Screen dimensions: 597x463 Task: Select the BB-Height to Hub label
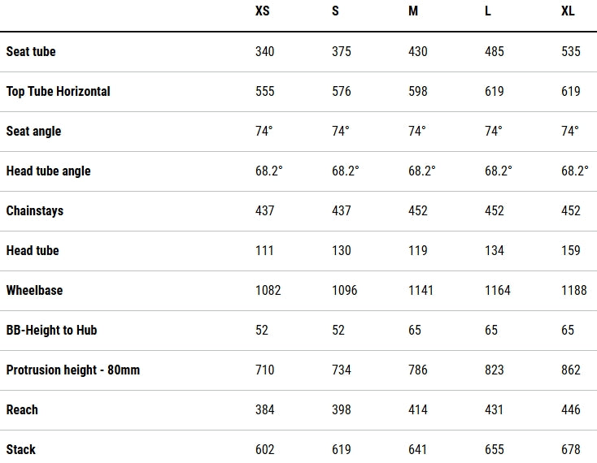pyautogui.click(x=51, y=330)
